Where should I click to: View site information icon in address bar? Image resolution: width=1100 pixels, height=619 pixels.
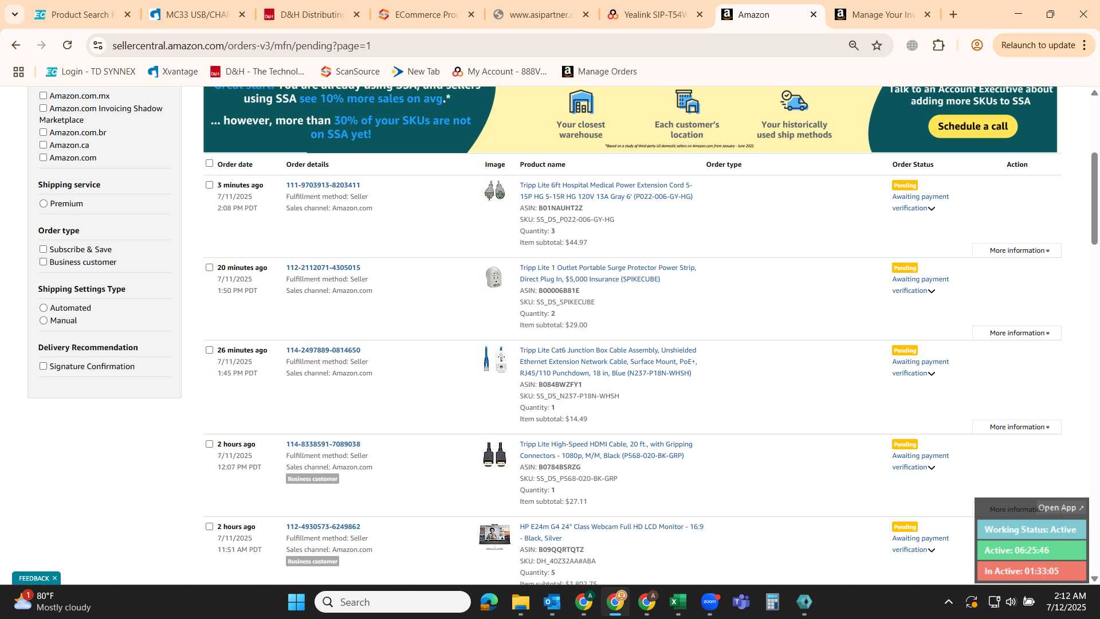[98, 45]
